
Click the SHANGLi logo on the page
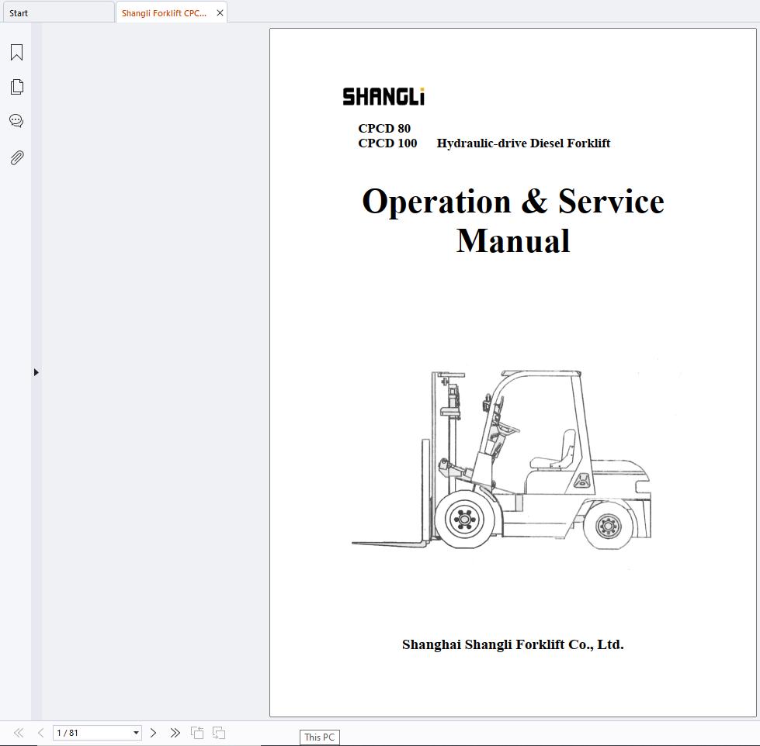point(383,96)
